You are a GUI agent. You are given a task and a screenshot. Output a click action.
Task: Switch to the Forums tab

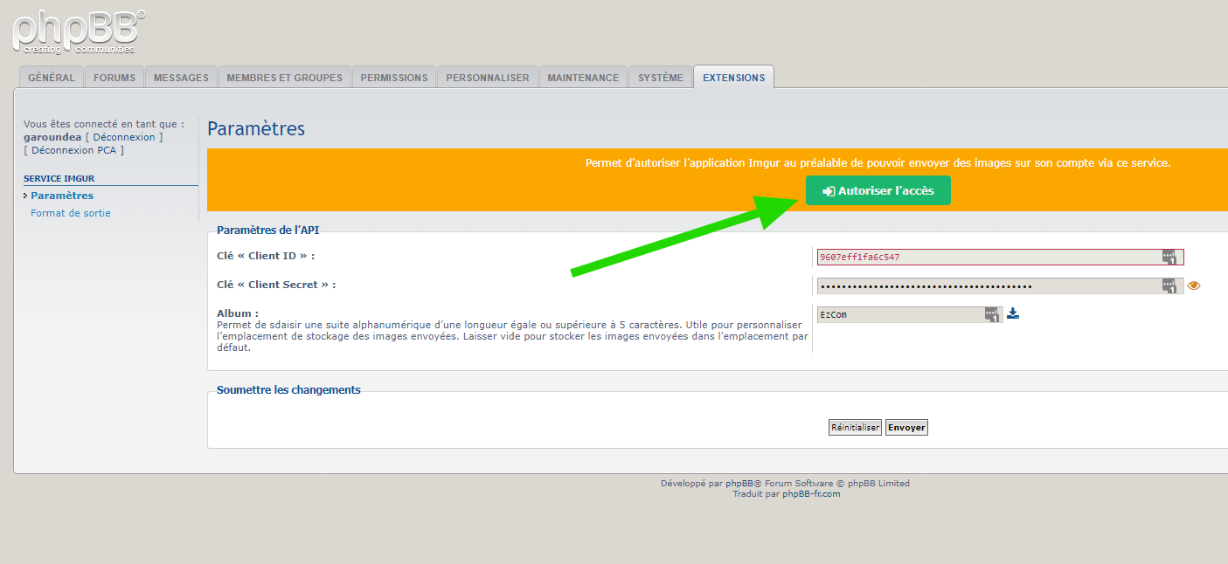click(x=114, y=78)
